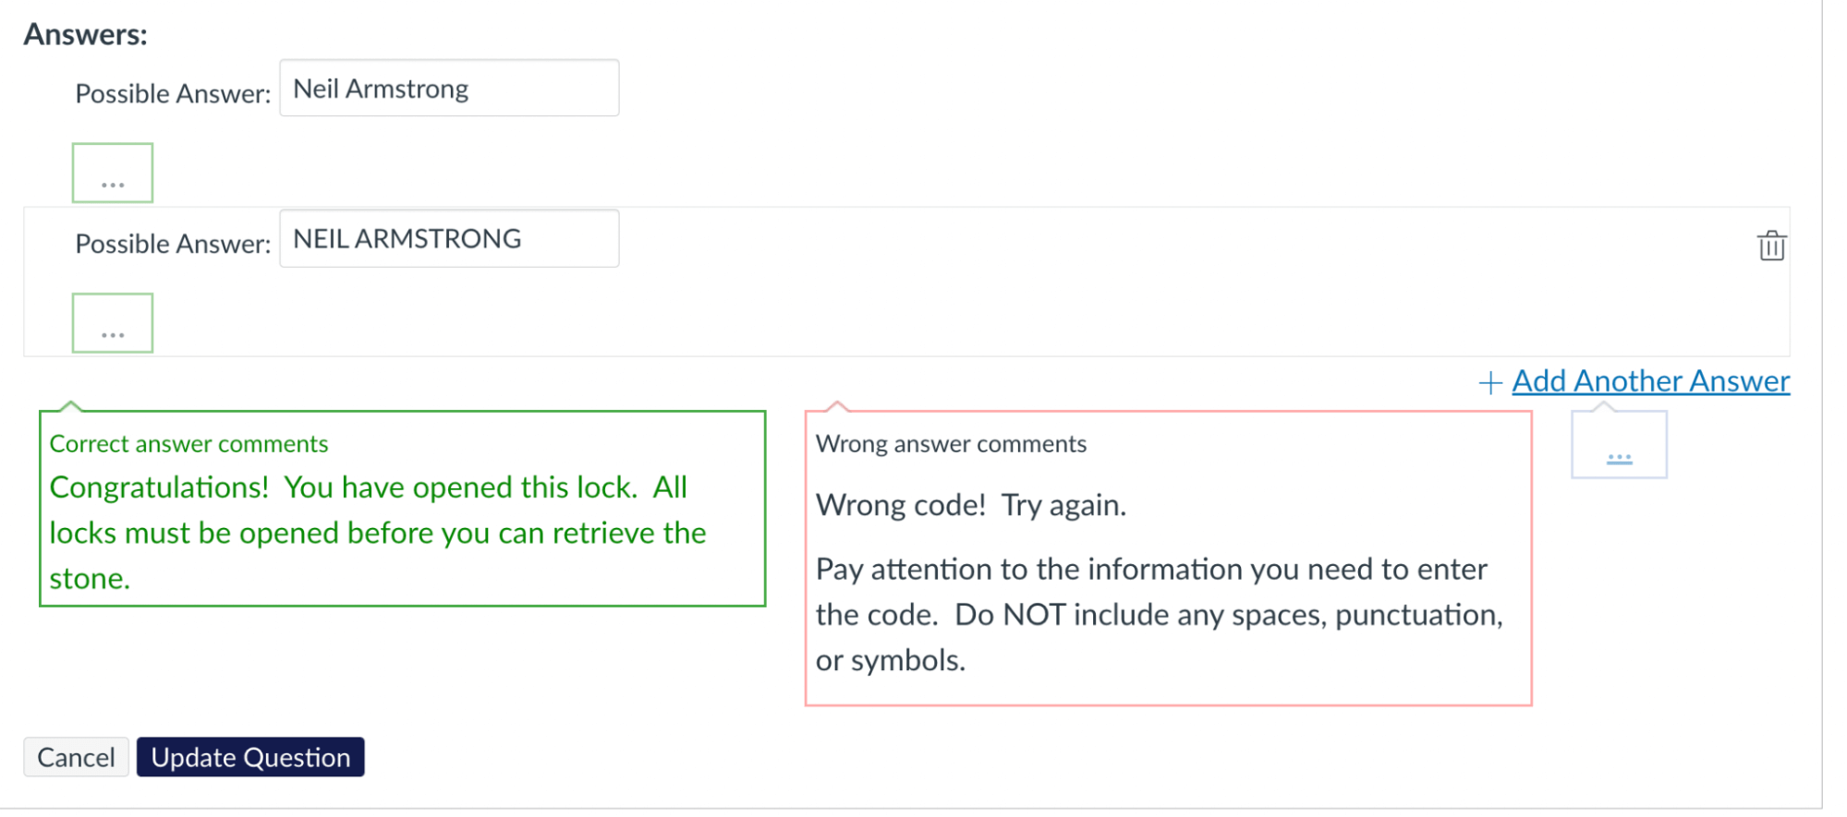The height and width of the screenshot is (817, 1847).
Task: Click the 'Pay attention to the information' paragraph
Action: coord(1159,615)
